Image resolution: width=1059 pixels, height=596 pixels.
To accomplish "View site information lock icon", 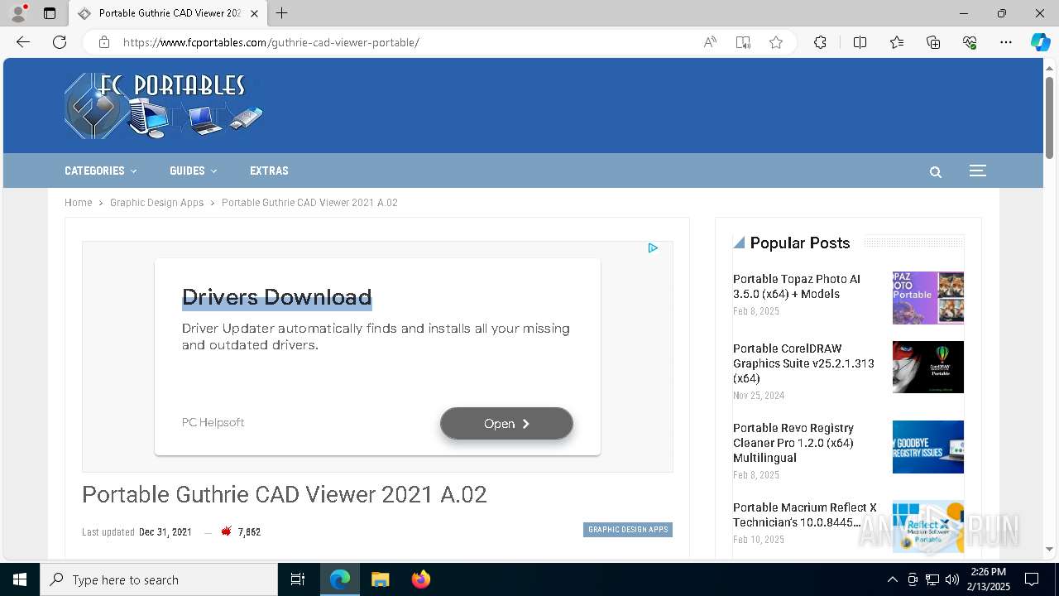I will (x=104, y=42).
